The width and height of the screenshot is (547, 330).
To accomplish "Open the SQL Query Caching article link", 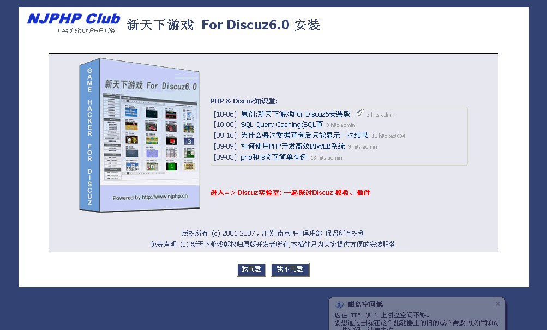I will (x=282, y=125).
